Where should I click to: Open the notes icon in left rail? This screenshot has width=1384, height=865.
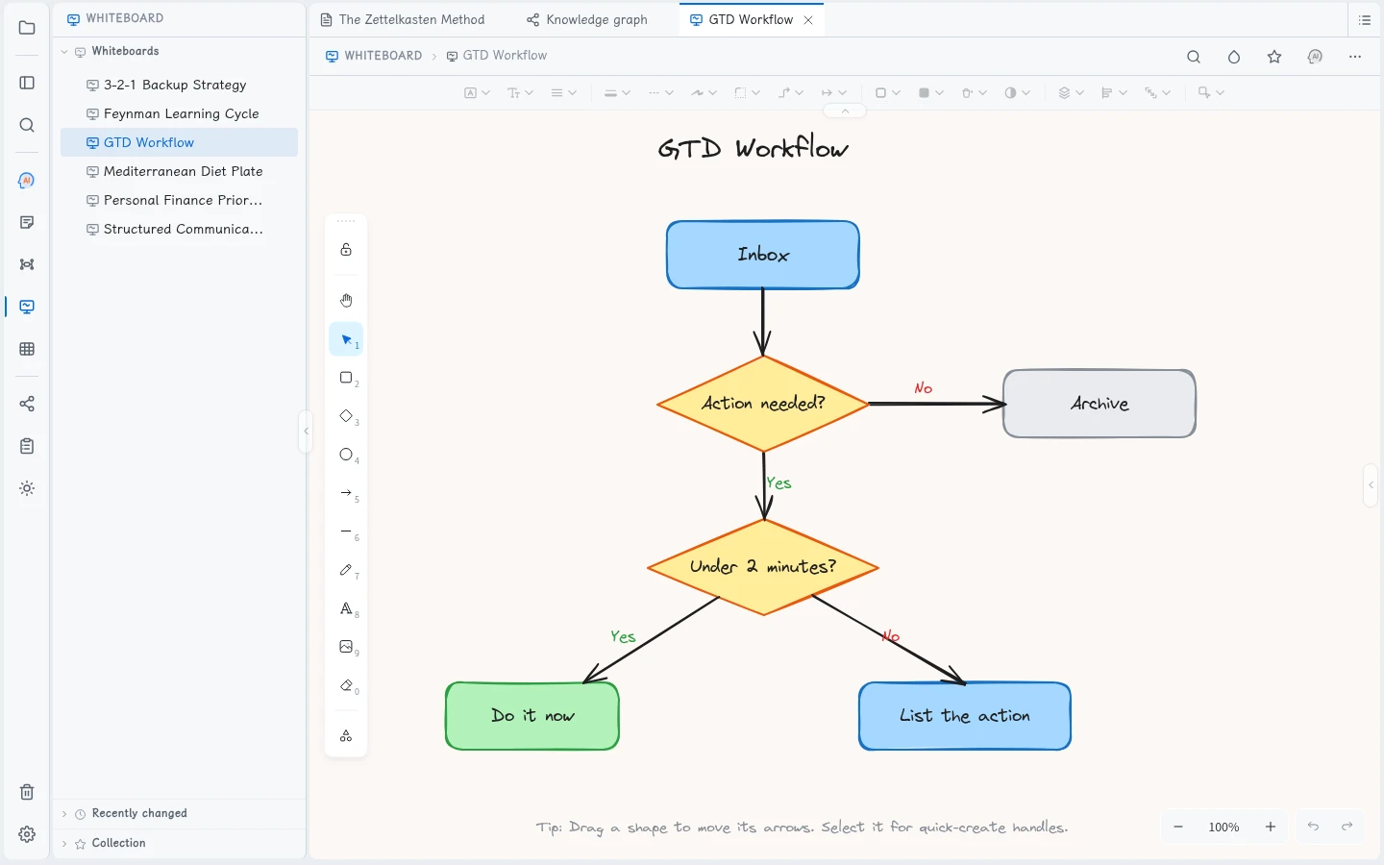coord(27,222)
